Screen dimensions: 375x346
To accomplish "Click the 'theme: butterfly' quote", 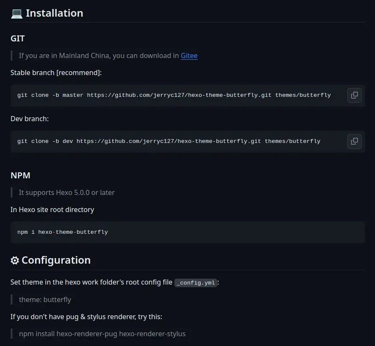I will 45,299.
